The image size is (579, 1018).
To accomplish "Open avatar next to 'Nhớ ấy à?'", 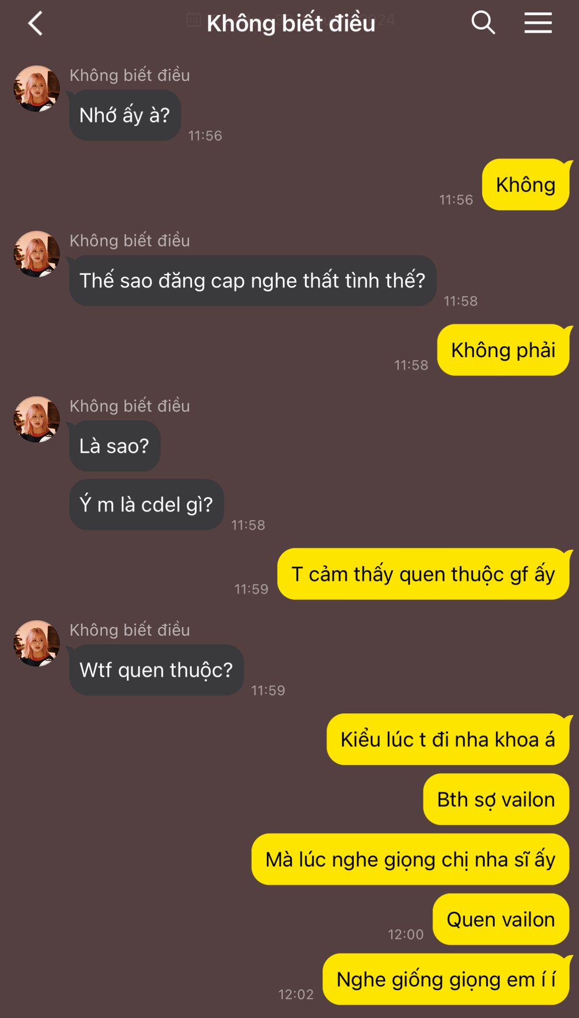I will click(x=37, y=89).
